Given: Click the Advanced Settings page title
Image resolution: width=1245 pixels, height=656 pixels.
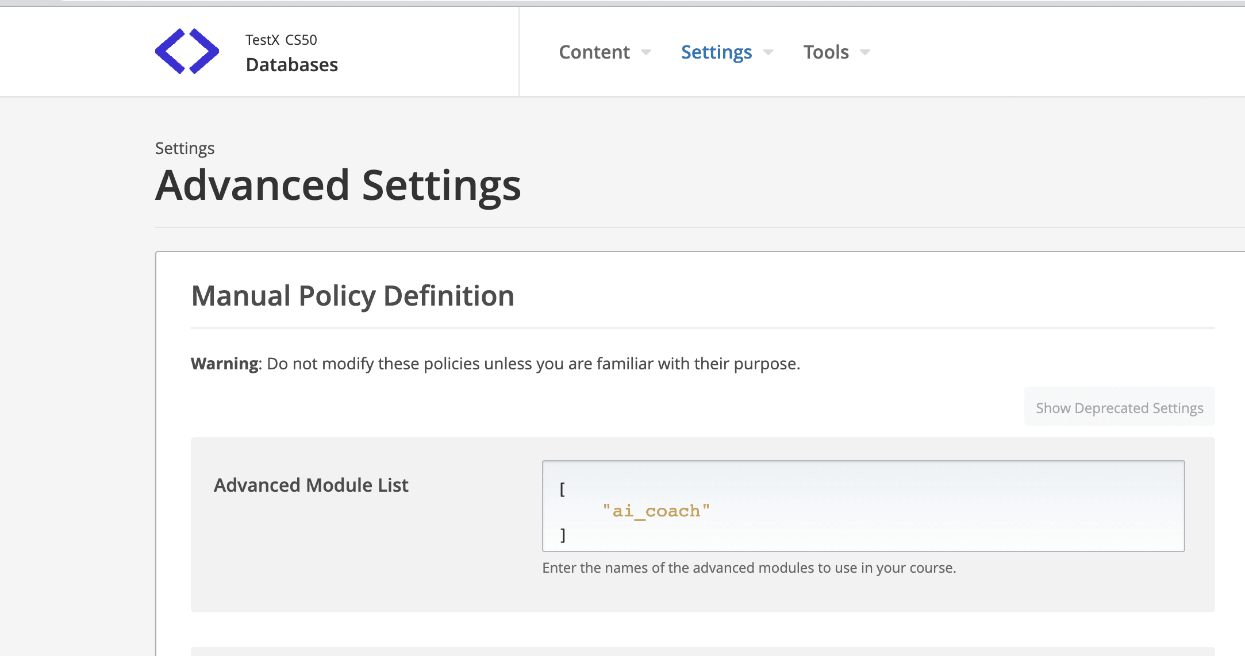Looking at the screenshot, I should (x=338, y=184).
